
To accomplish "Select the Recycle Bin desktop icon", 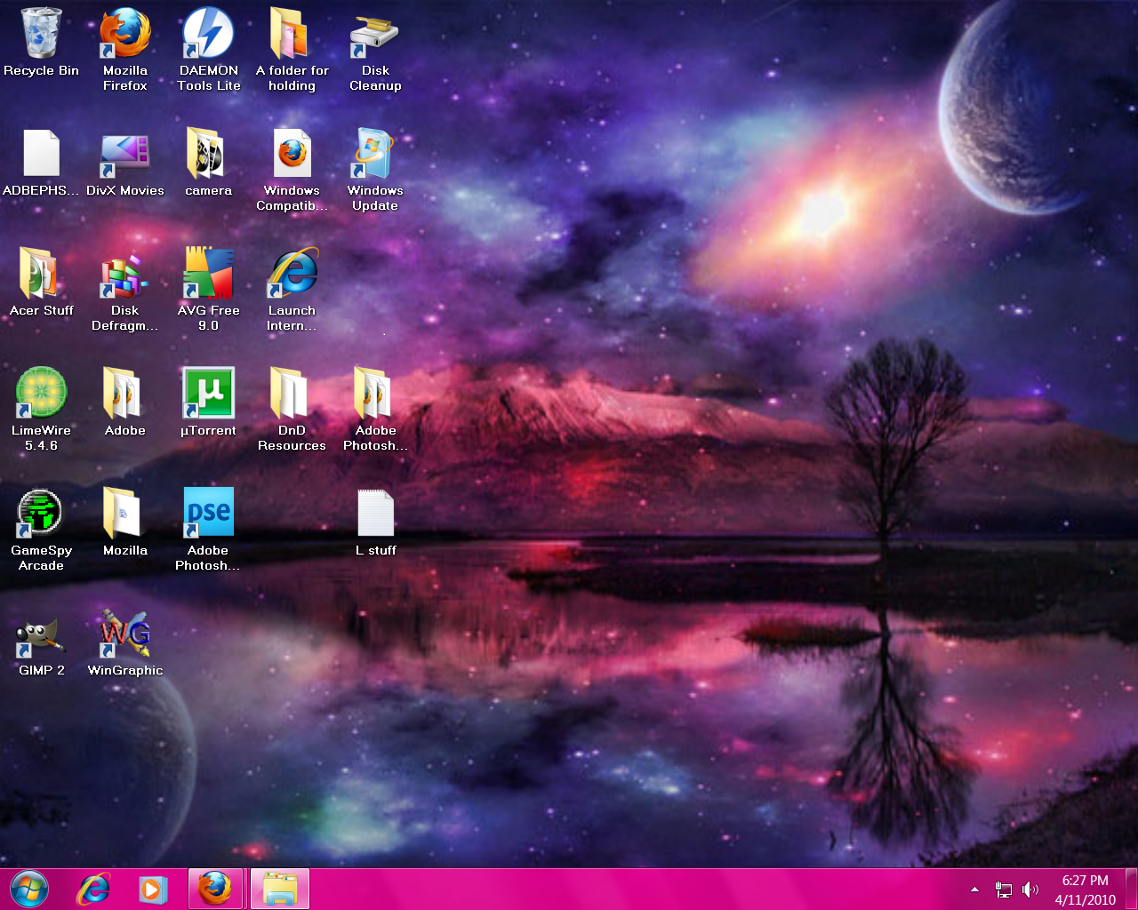I will [x=41, y=36].
